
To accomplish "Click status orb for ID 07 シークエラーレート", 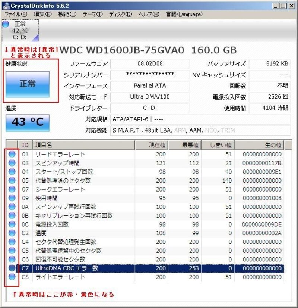I will coord(12,189).
